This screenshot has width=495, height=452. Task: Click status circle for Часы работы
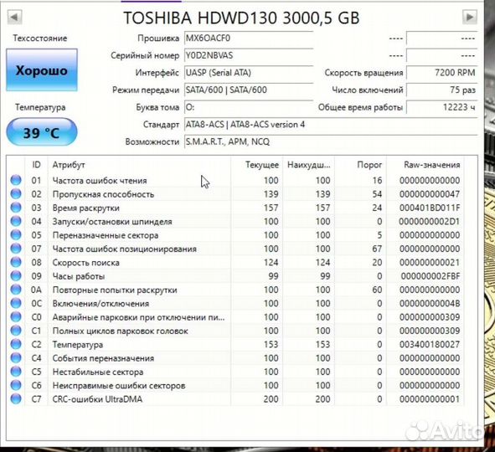click(x=16, y=275)
